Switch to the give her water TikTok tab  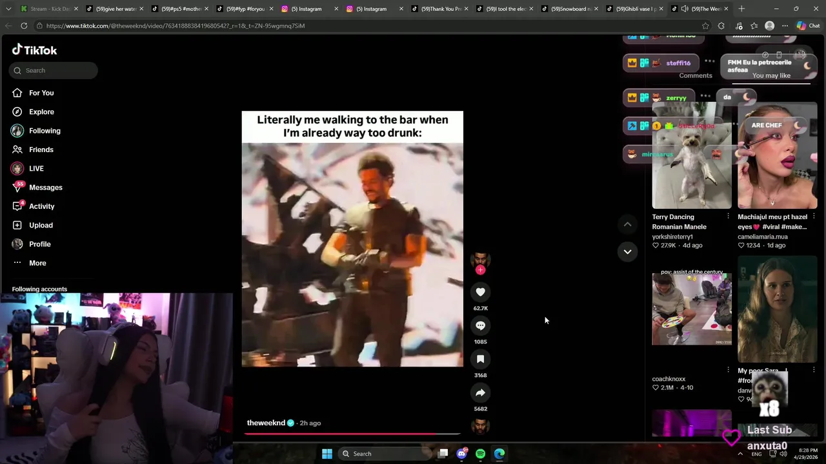(114, 9)
